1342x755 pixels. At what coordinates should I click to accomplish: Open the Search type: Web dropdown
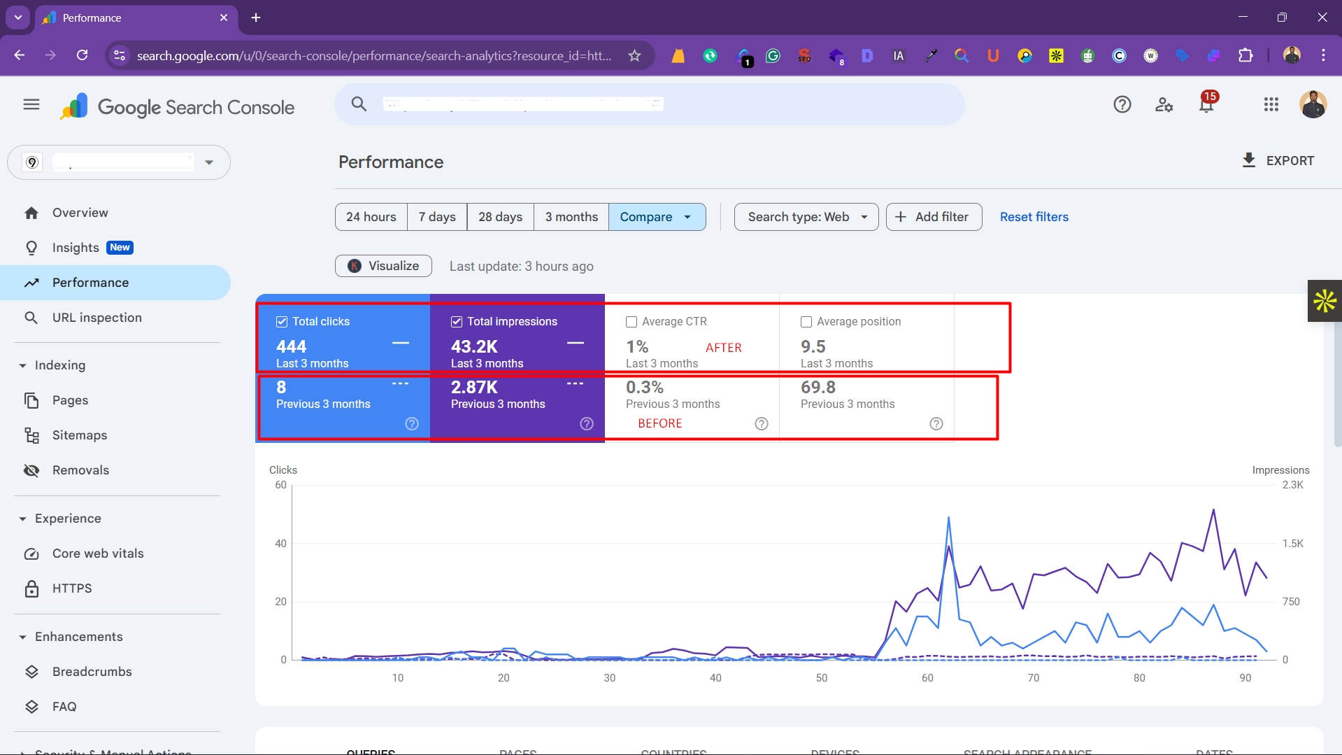(806, 217)
